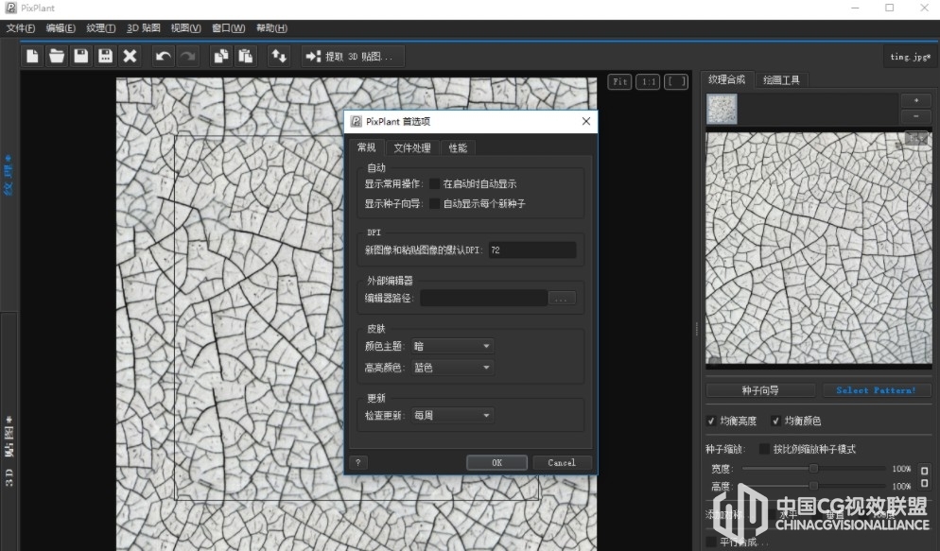Screen dimensions: 940x551
Task: Open the color theme (颜色主题) dropdown
Action: pos(453,346)
